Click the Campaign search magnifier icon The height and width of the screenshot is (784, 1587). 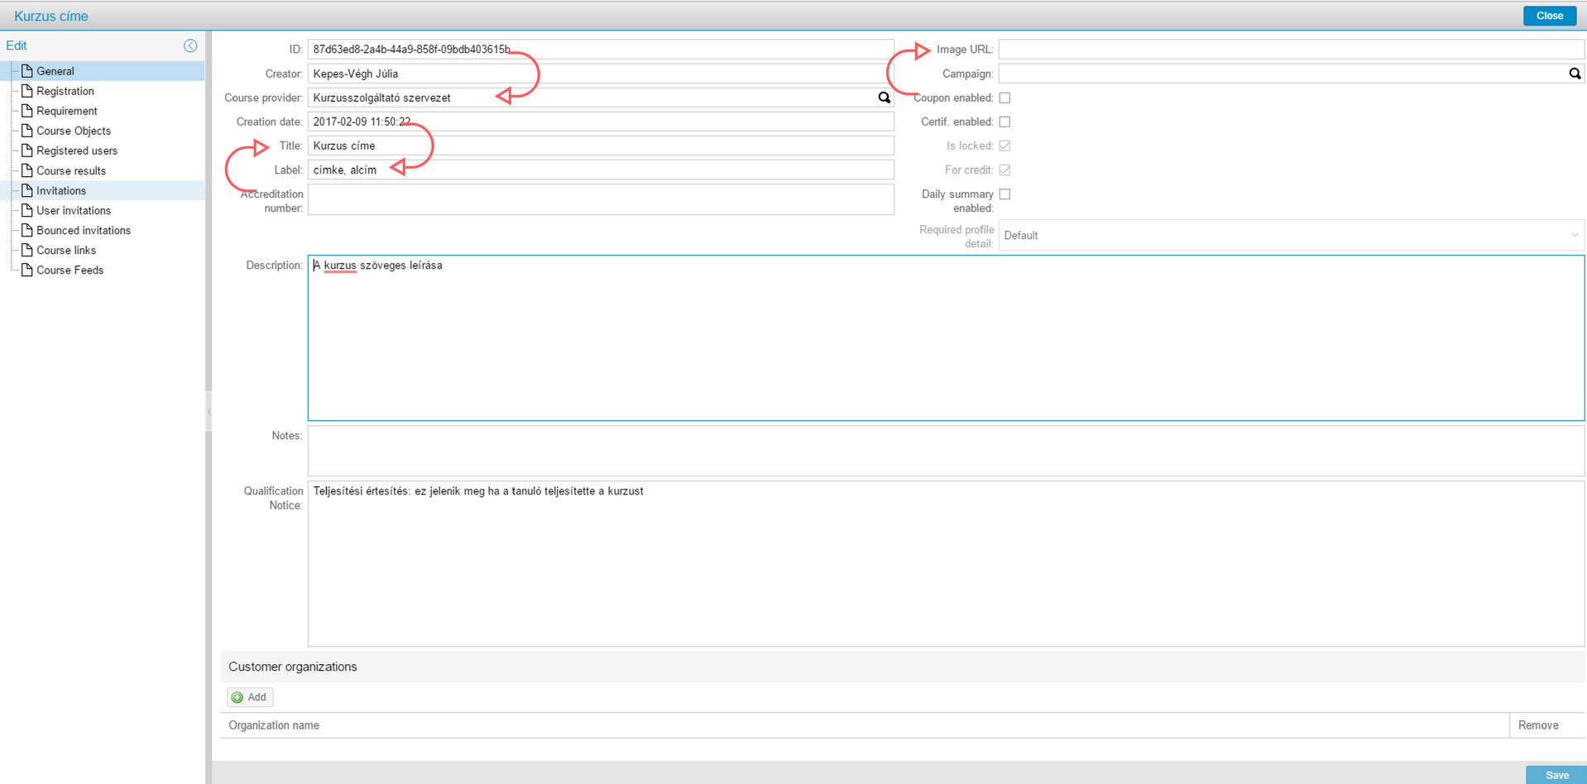[1574, 74]
